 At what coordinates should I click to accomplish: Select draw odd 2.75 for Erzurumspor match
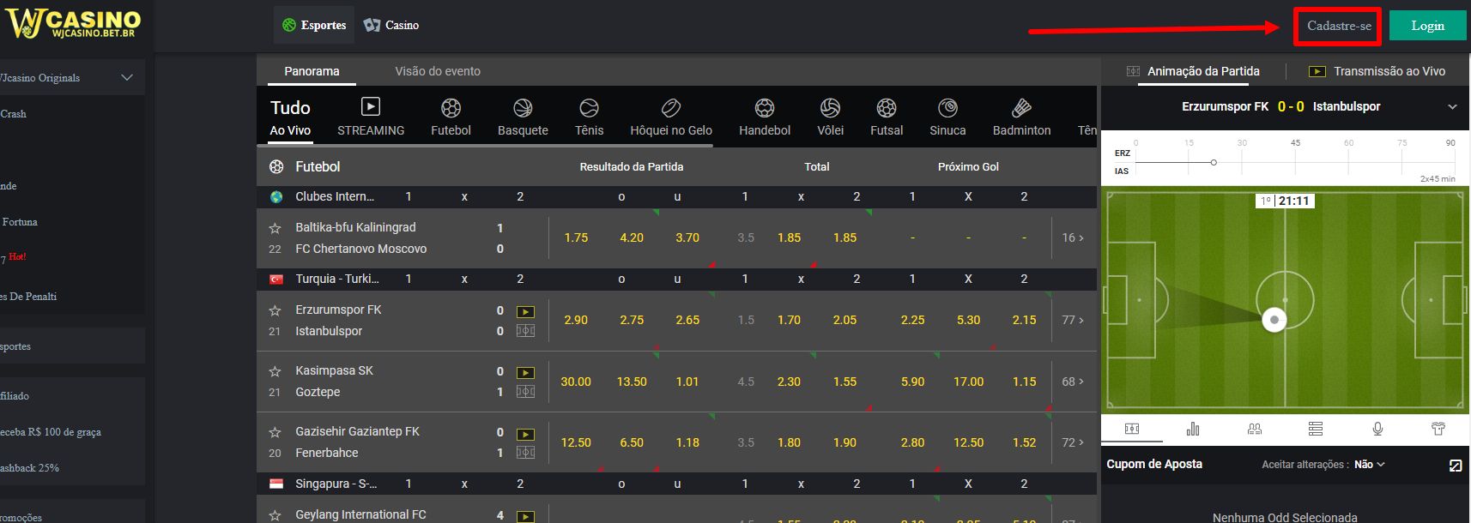tap(632, 320)
